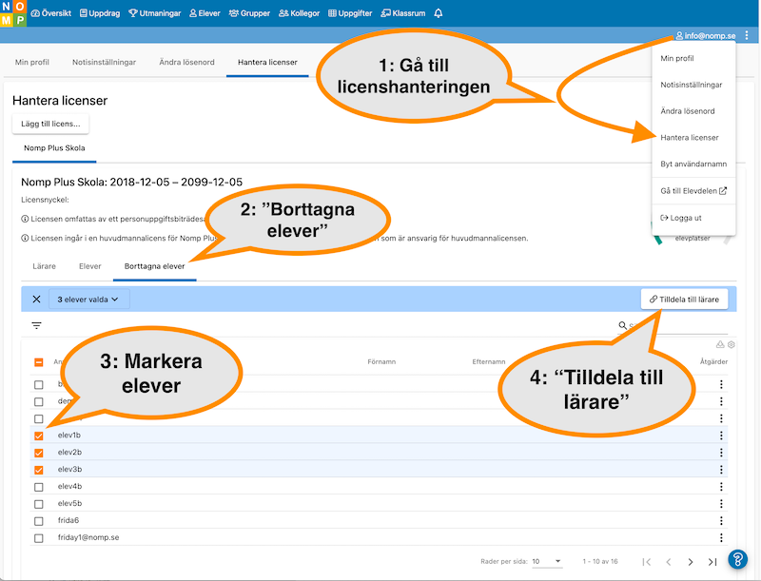Choose Notisinställningar in the user dropdown
Image resolution: width=761 pixels, height=581 pixels.
[692, 85]
